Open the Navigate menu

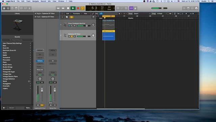[35, 1]
